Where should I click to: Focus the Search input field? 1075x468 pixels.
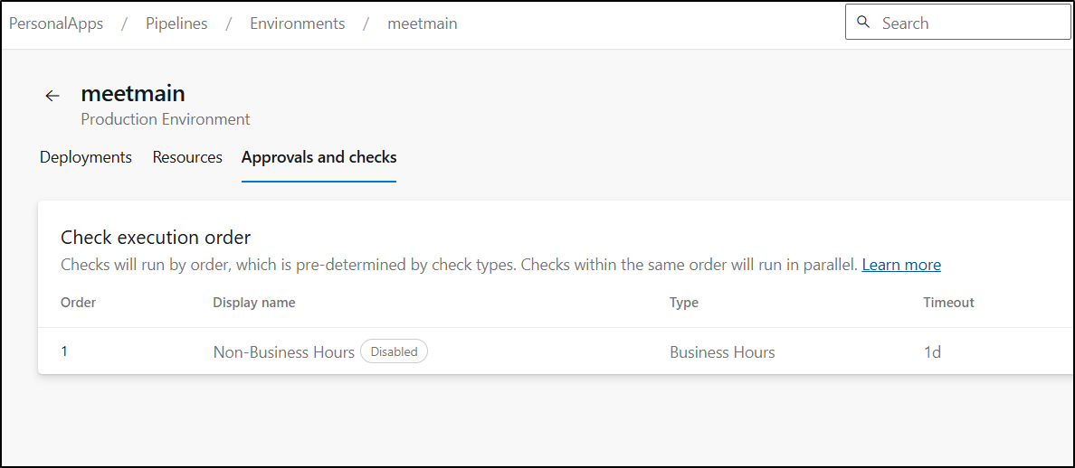957,23
